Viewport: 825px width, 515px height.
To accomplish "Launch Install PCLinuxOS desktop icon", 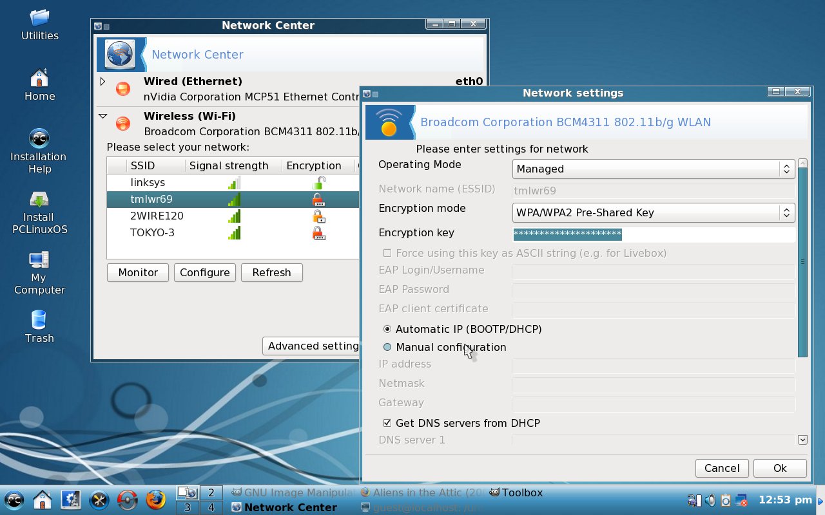I will click(x=39, y=212).
